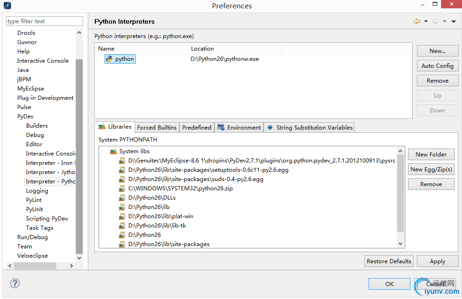Remove the selected interpreter using the top Remove button

coord(437,81)
